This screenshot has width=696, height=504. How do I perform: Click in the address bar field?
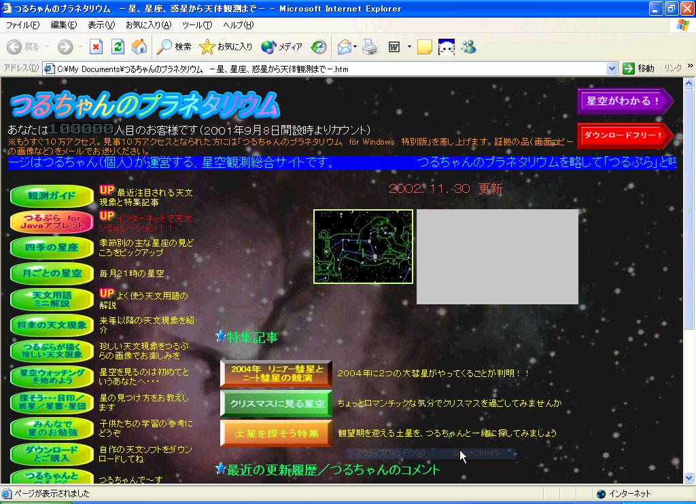326,69
